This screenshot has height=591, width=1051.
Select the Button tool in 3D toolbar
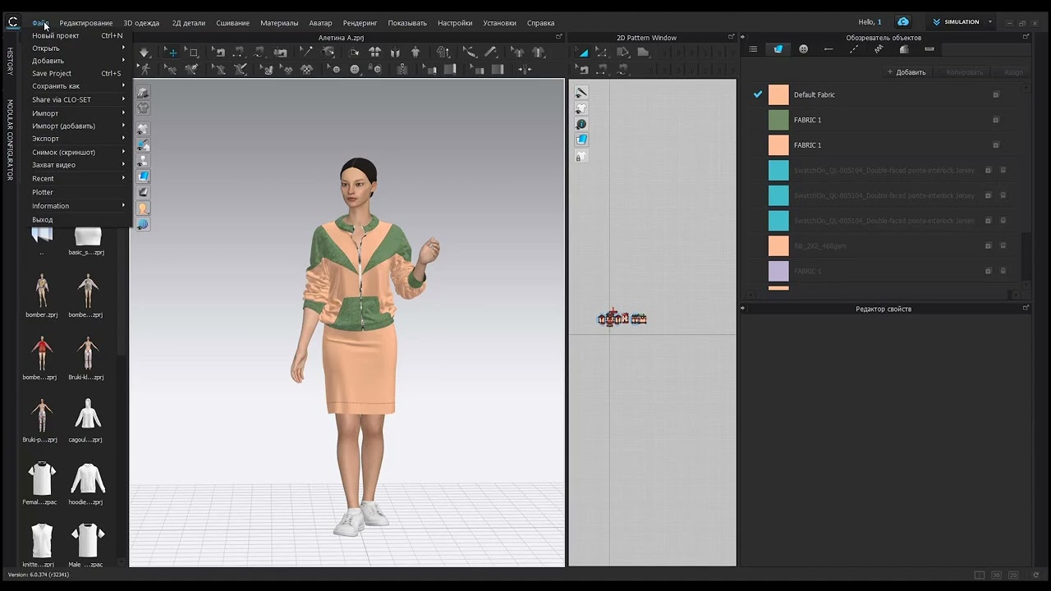pos(355,70)
